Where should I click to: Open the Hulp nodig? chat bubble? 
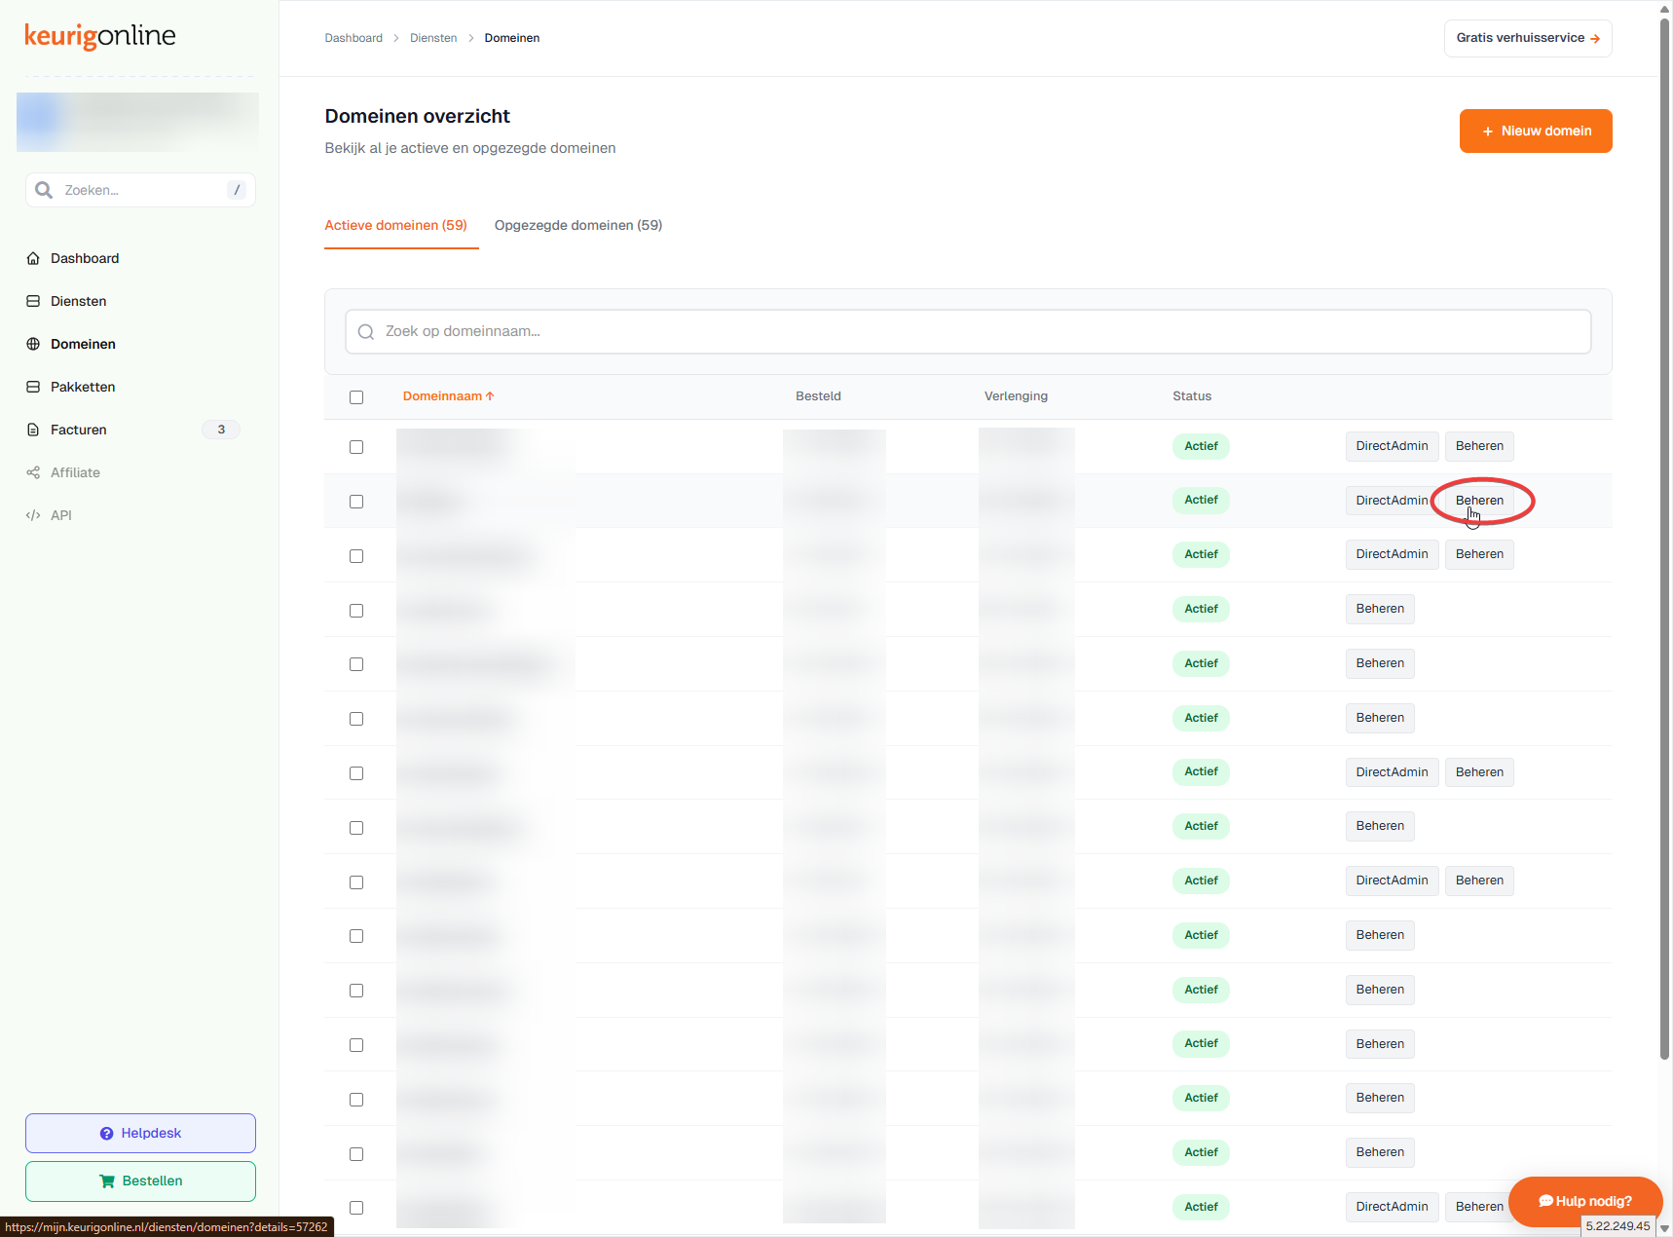(x=1585, y=1201)
